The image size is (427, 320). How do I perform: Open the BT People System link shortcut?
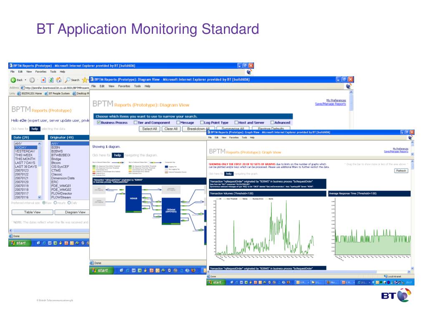pos(57,93)
